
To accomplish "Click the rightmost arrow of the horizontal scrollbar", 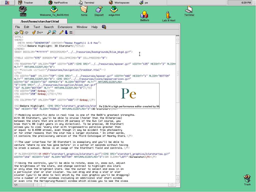I will tap(174, 185).
